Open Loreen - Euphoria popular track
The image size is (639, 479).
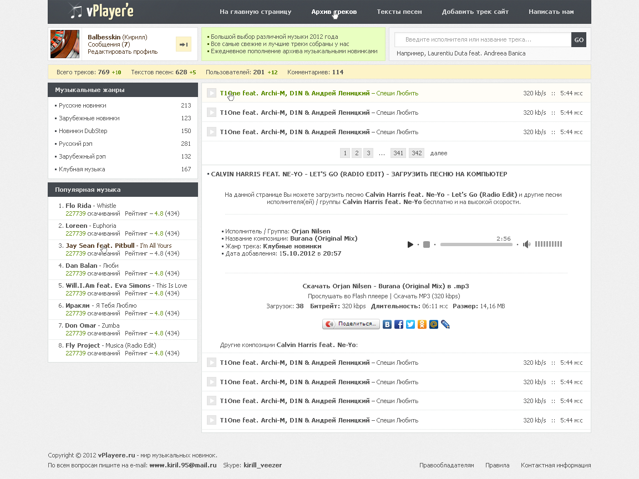91,226
